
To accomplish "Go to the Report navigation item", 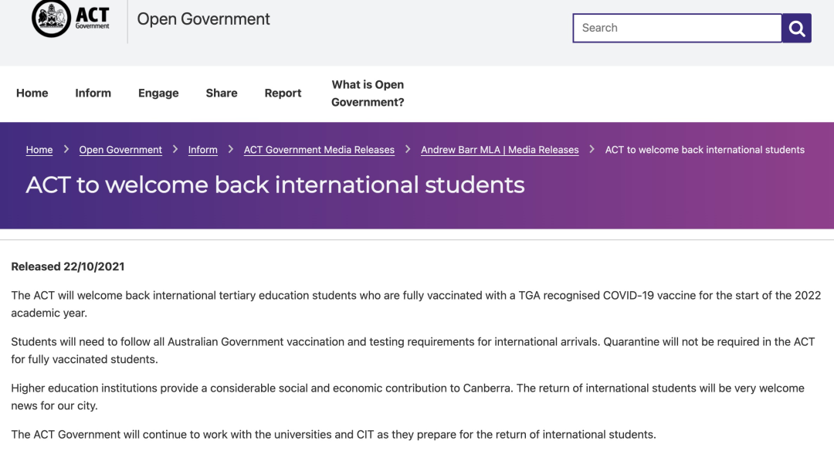I will point(283,93).
